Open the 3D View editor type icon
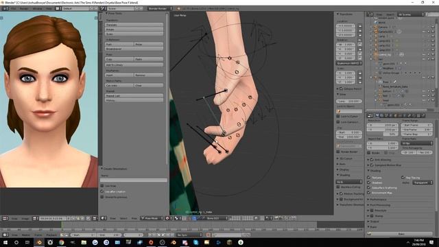 pos(104,218)
